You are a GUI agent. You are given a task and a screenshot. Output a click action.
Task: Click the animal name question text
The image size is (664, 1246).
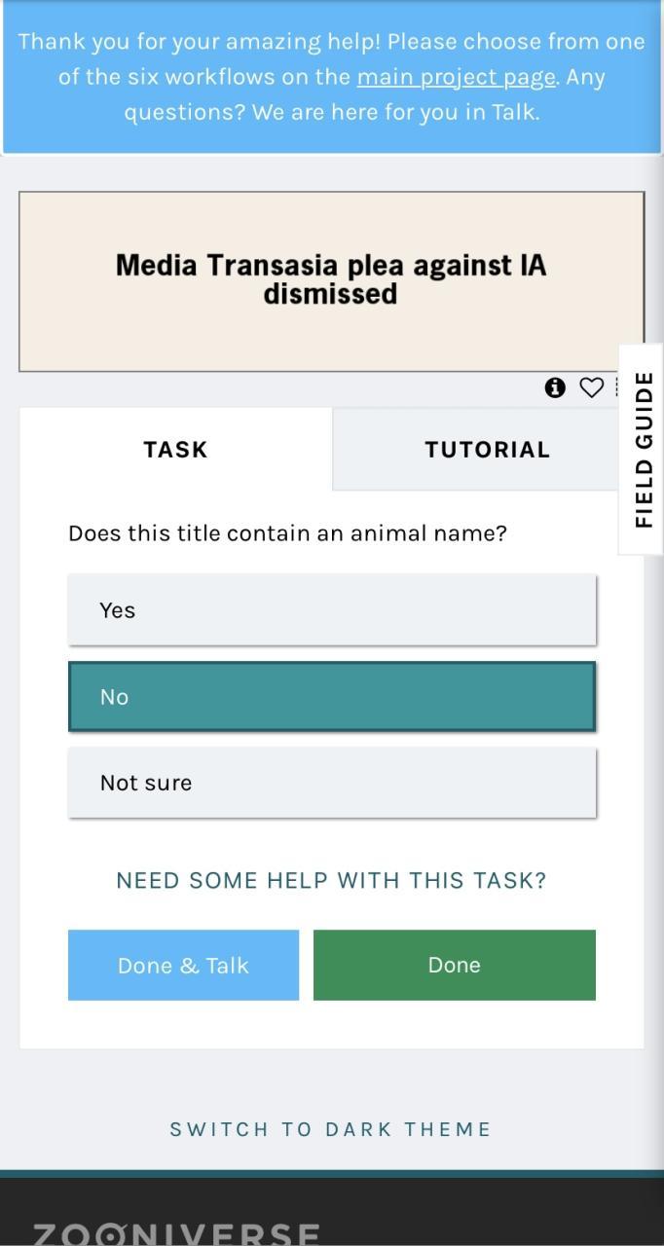click(287, 533)
